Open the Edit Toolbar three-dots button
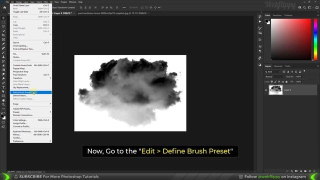Screen dimensions: 320x180 (x=3, y=109)
